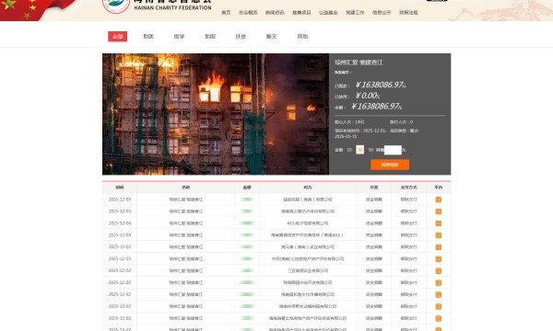The height and width of the screenshot is (331, 553).
Task: Choose the 30 yuan donation amount
Action: (359, 150)
